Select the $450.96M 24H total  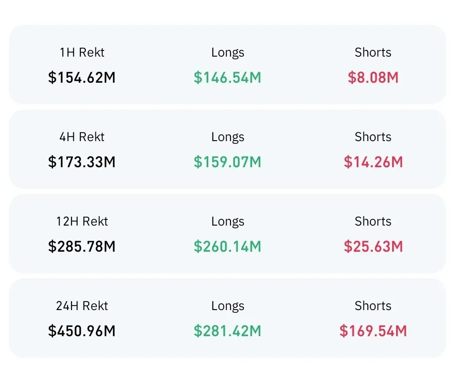(x=82, y=331)
